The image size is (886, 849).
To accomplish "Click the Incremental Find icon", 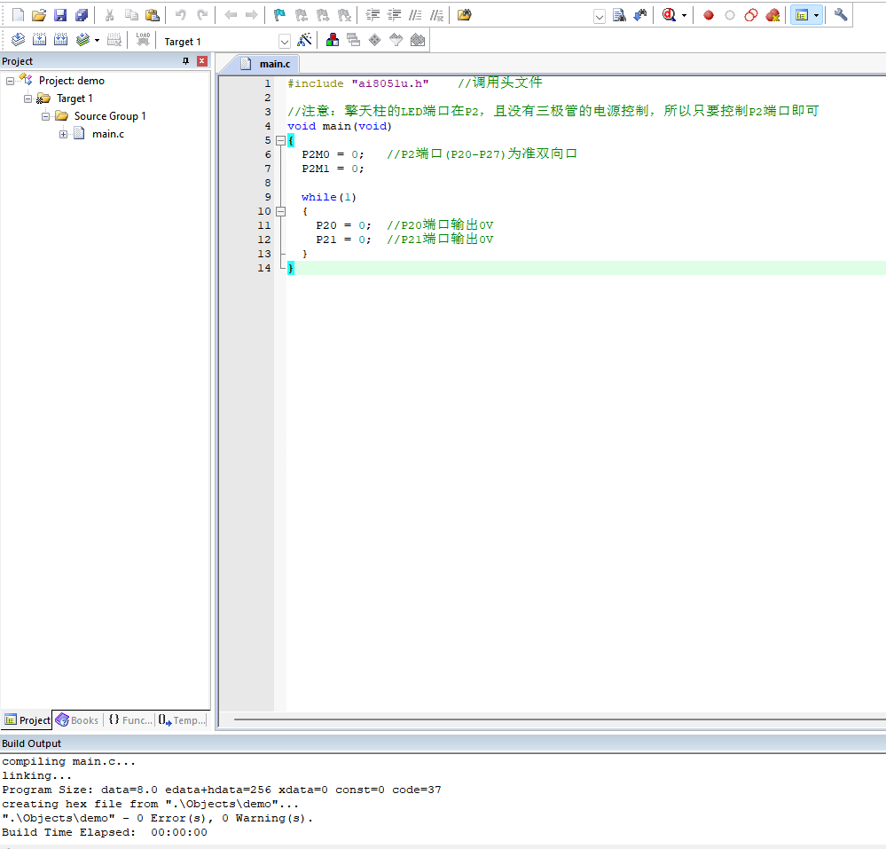I will coord(640,15).
